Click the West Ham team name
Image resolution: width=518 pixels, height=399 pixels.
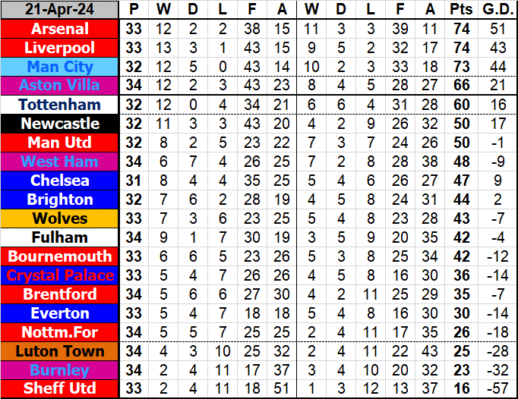click(x=59, y=162)
